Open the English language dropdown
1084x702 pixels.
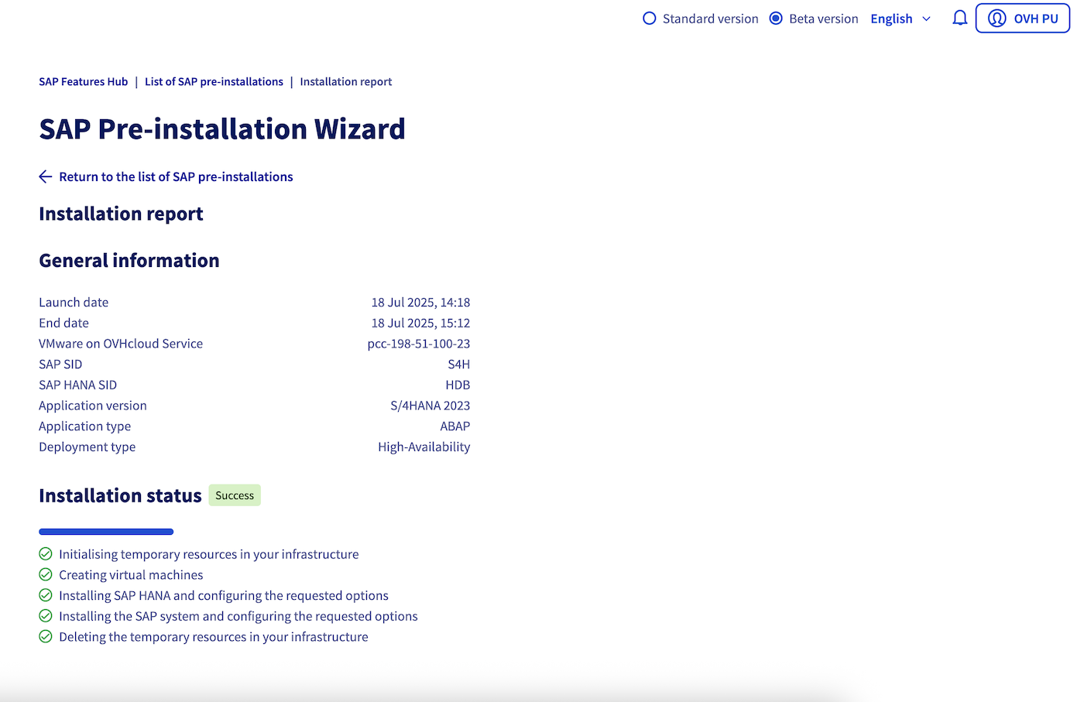891,18
